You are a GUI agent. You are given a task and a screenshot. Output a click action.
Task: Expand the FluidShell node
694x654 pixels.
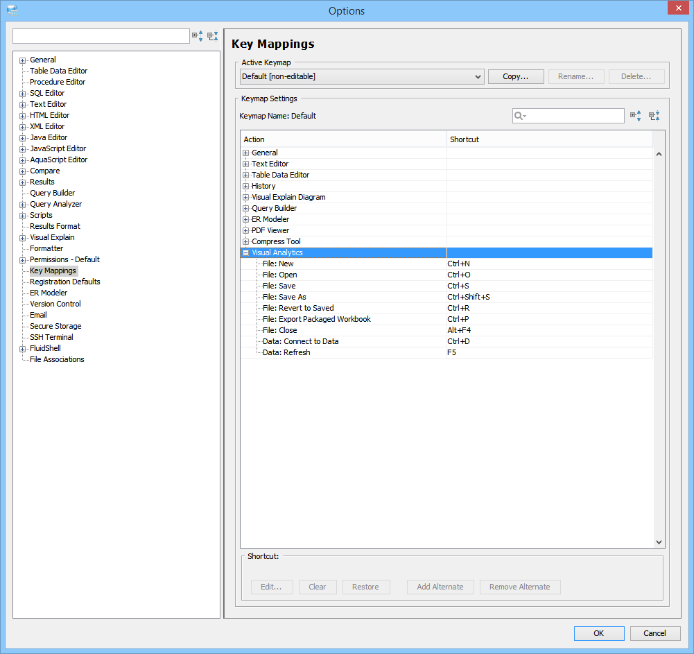[x=23, y=349]
